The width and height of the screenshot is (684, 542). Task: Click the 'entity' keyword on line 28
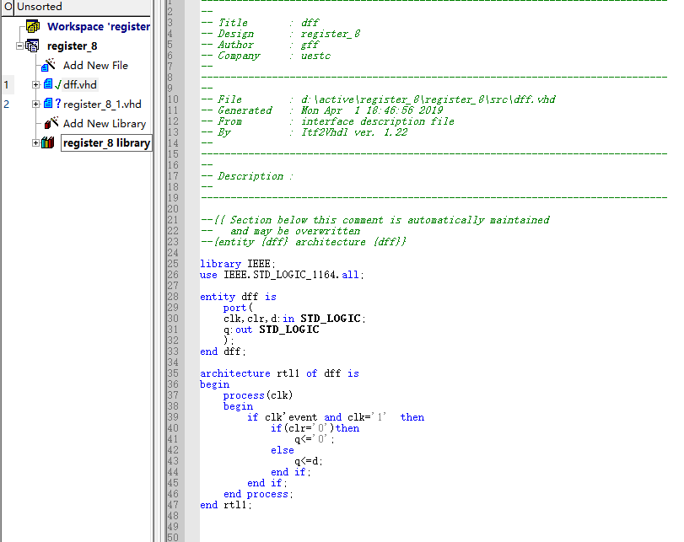coord(218,297)
